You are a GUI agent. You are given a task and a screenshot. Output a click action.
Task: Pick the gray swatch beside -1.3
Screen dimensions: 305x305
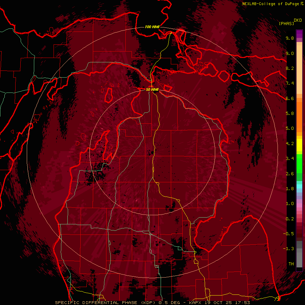pyautogui.click(x=299, y=250)
